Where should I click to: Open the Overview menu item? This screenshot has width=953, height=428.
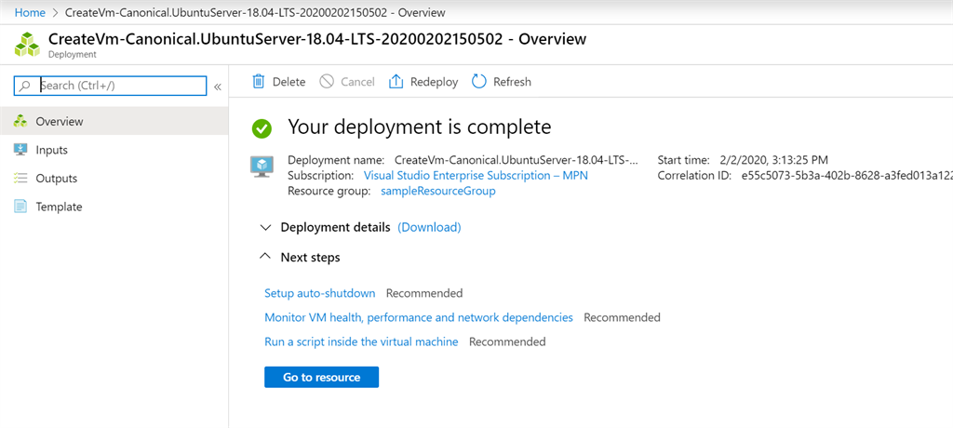[x=59, y=122]
